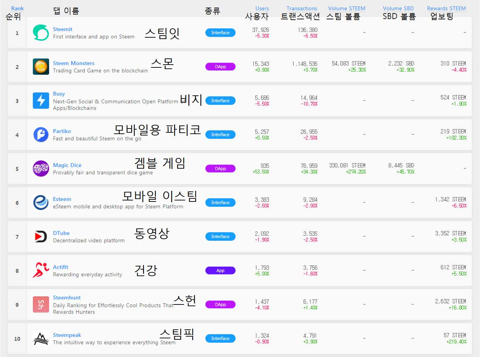
Task: Click the DTube play logo icon
Action: (41, 236)
